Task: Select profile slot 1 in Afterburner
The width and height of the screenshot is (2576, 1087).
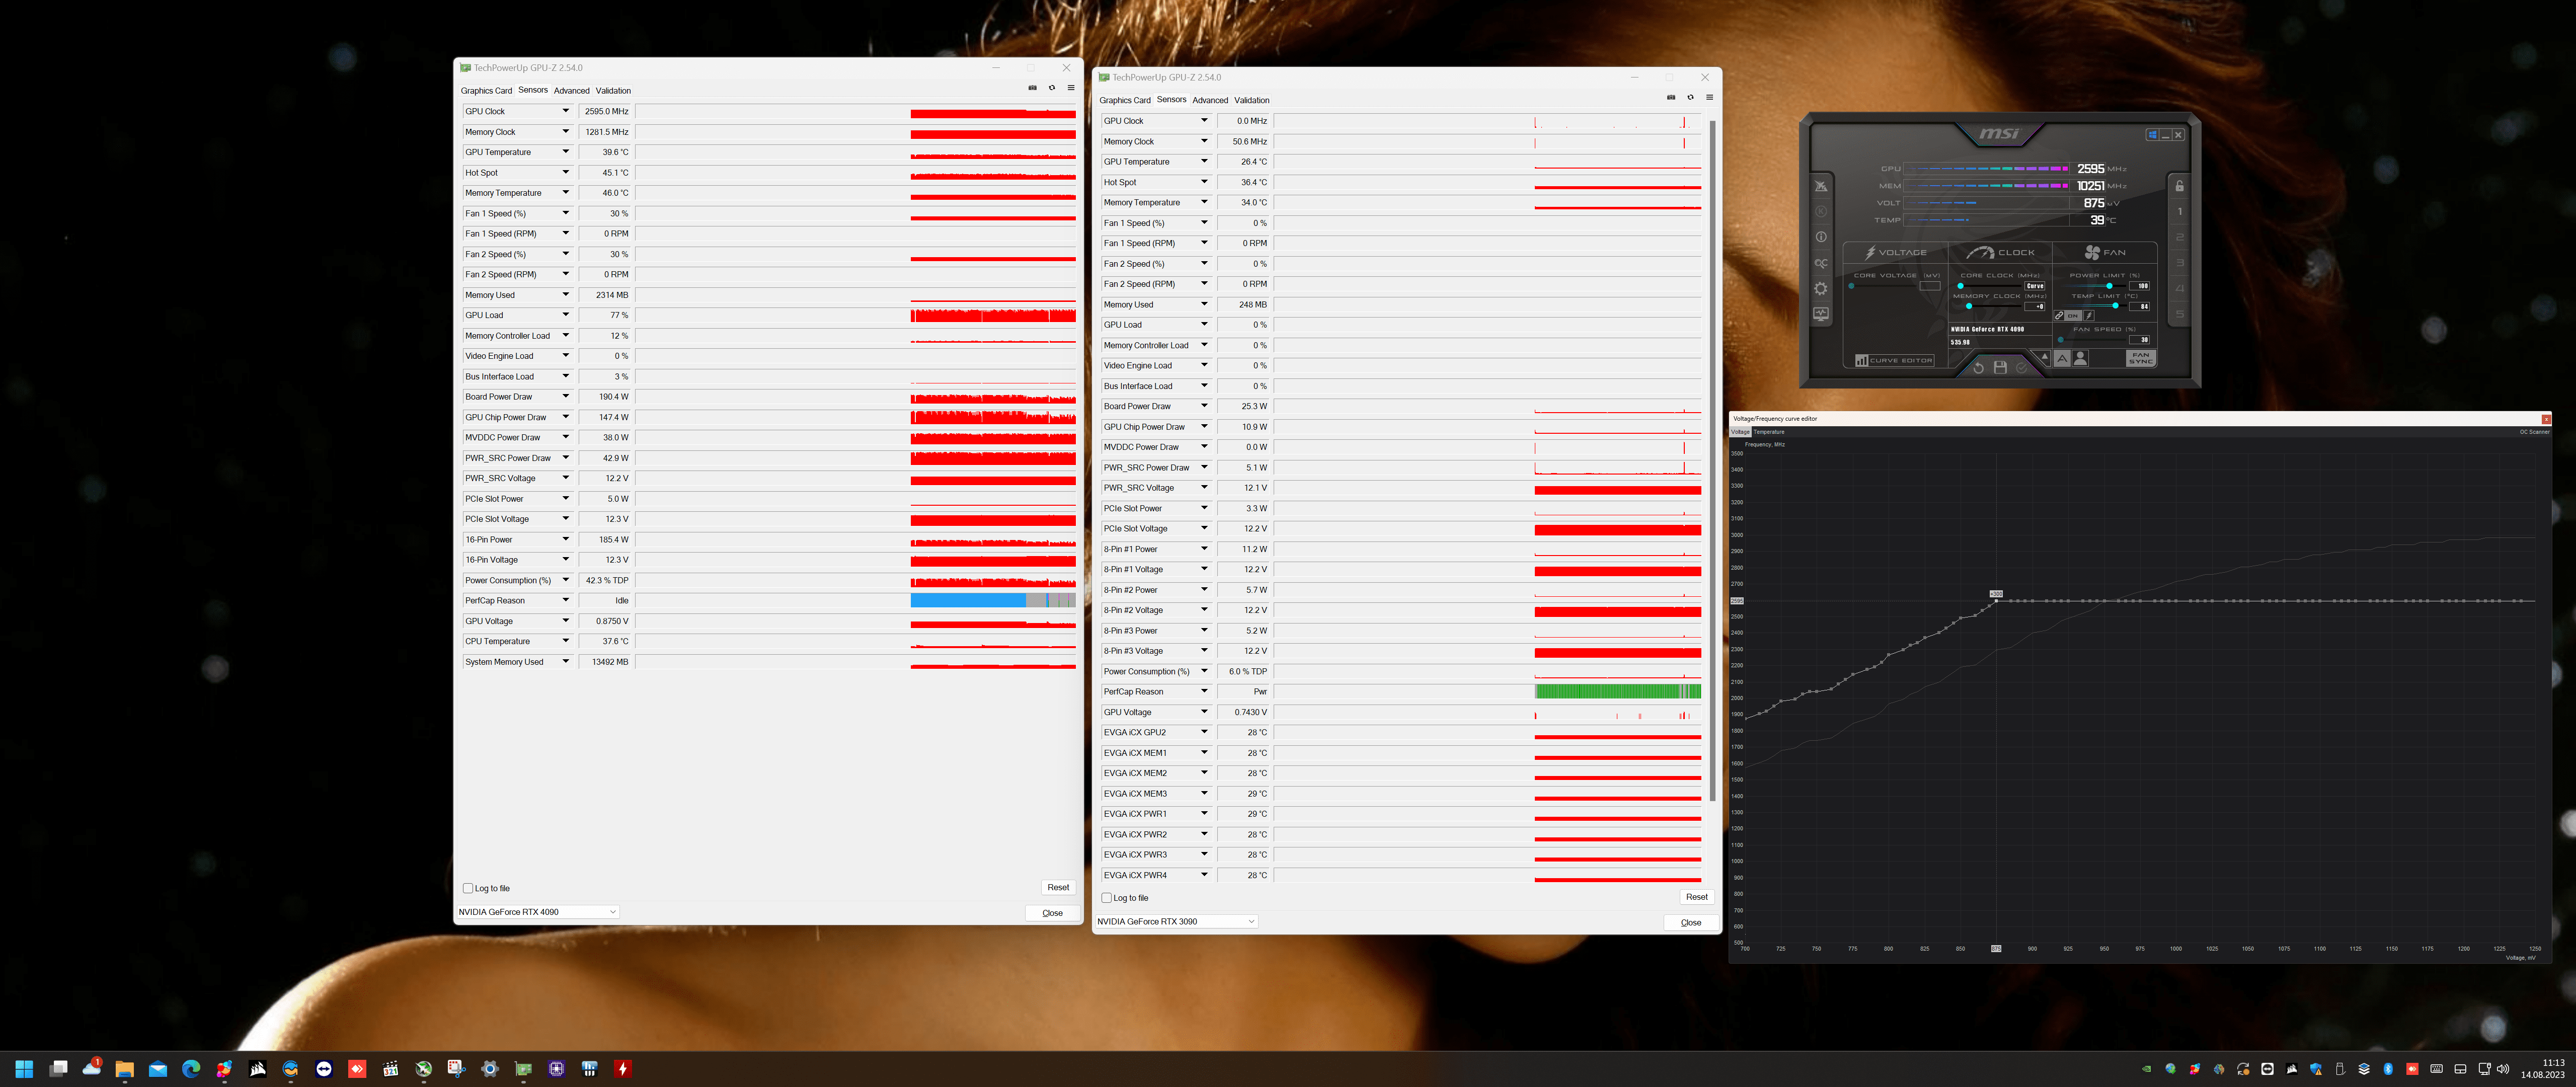Action: 2180,212
